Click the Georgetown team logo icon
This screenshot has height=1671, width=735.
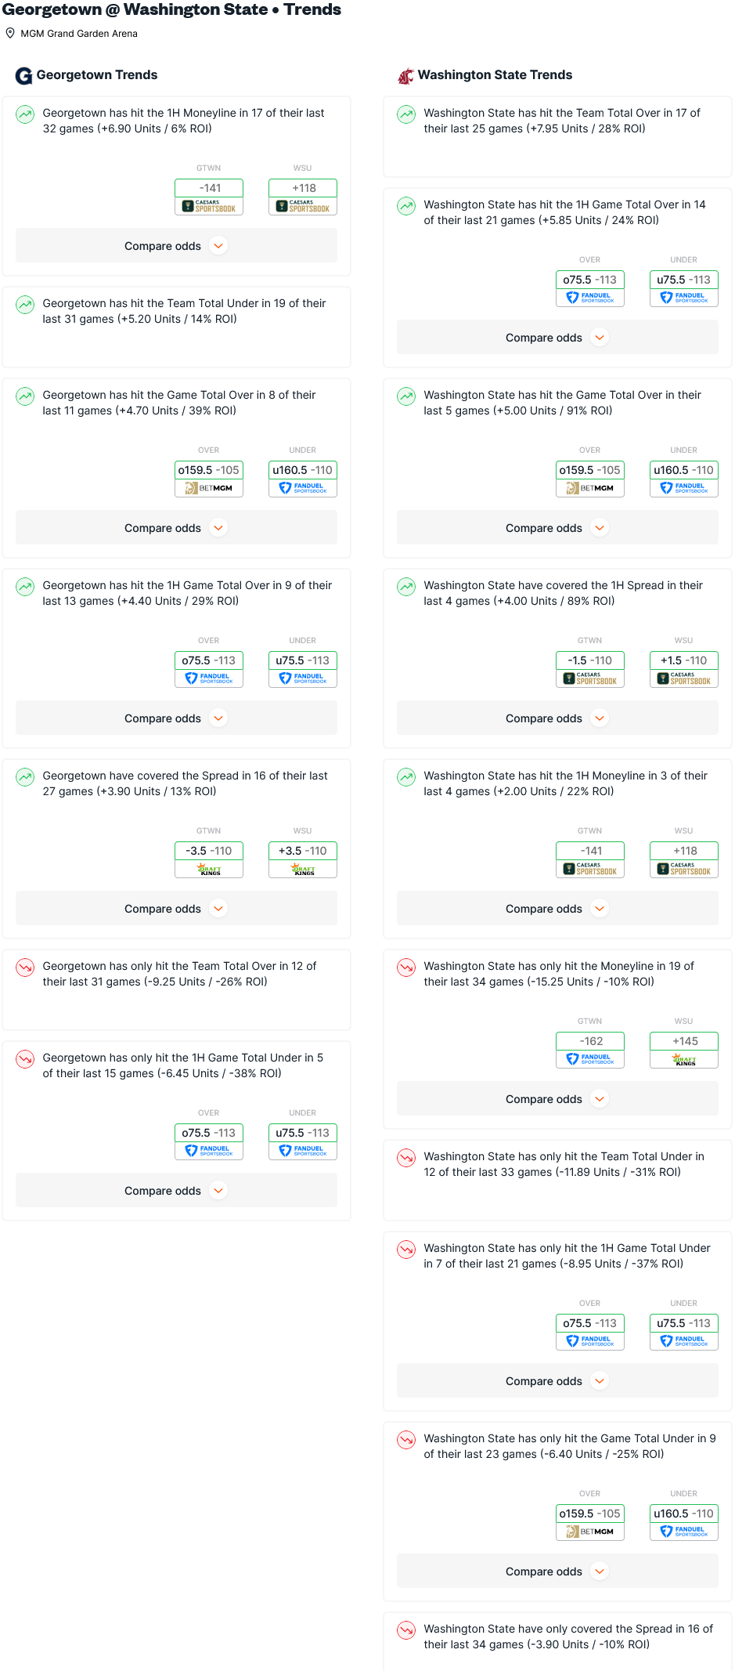[x=24, y=75]
